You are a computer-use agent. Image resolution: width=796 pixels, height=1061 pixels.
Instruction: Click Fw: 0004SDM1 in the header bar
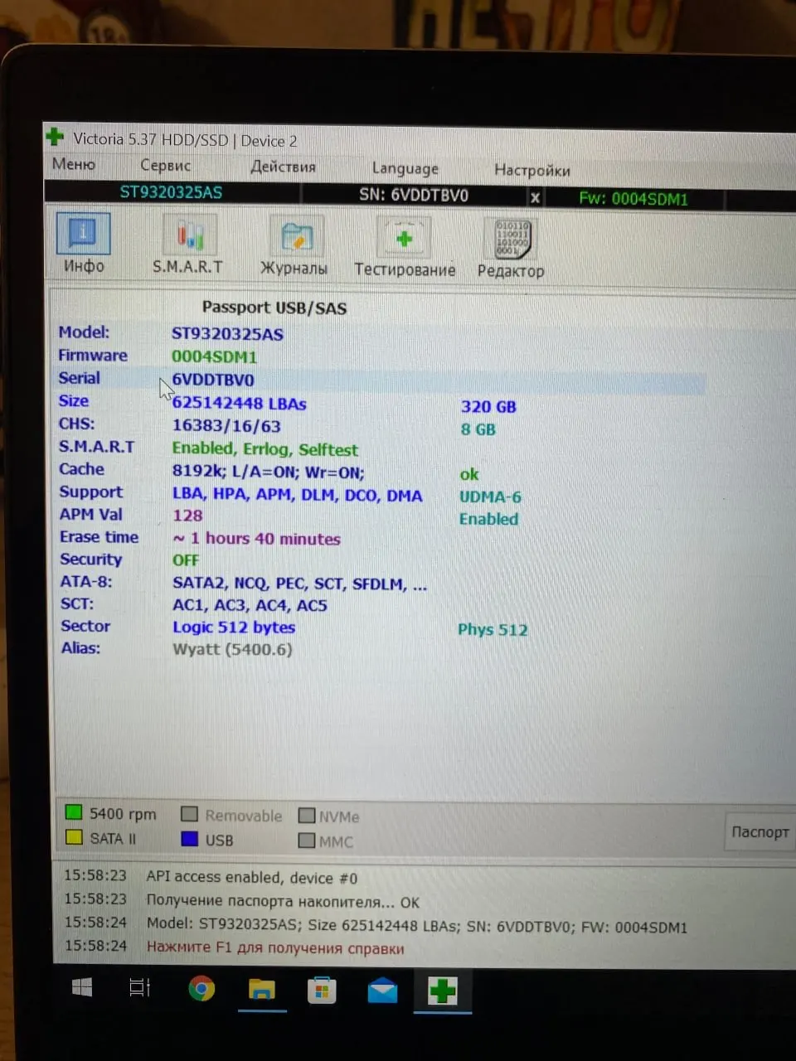click(633, 199)
